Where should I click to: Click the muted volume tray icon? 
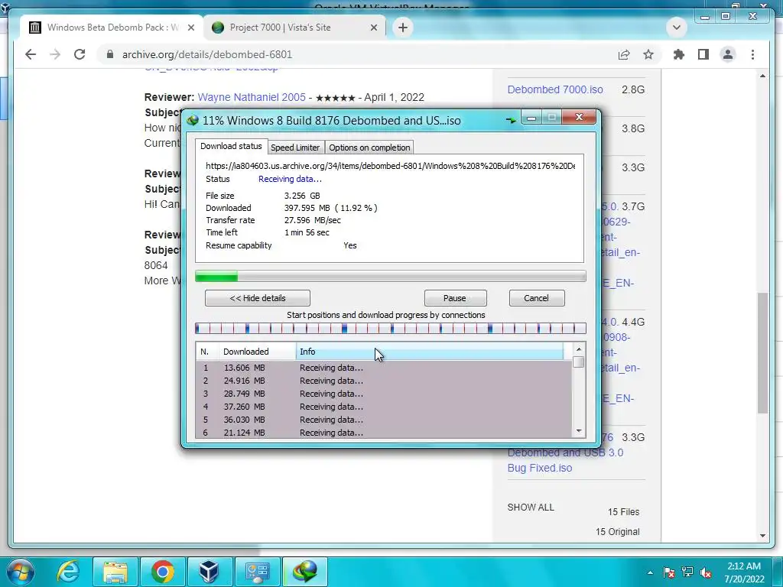706,572
